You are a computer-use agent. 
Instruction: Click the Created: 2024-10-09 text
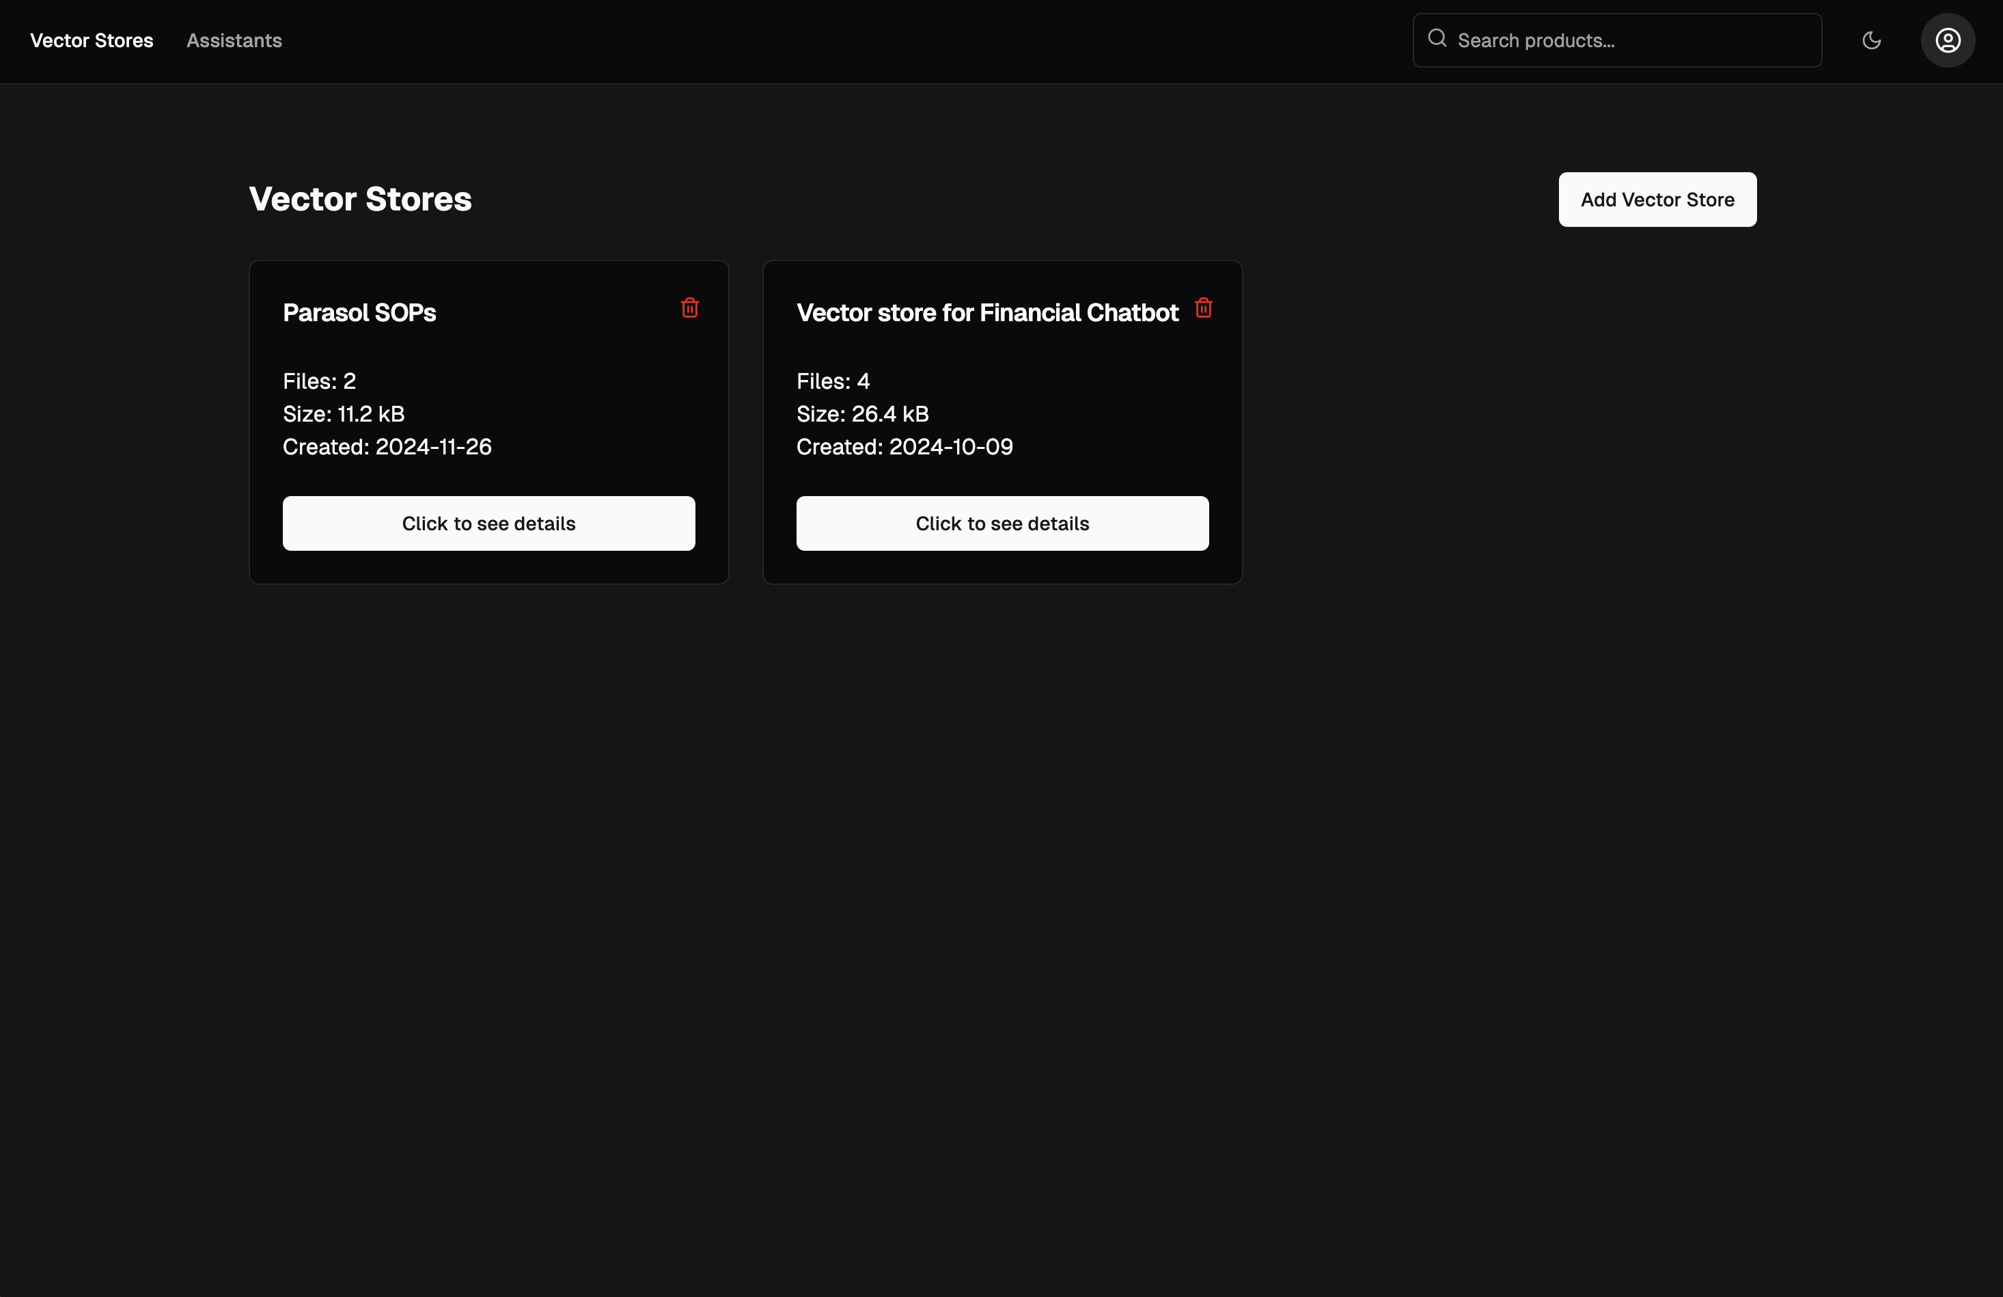pyautogui.click(x=904, y=447)
